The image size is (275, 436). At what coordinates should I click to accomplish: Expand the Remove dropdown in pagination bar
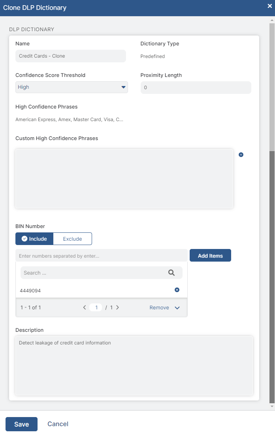[x=177, y=307]
